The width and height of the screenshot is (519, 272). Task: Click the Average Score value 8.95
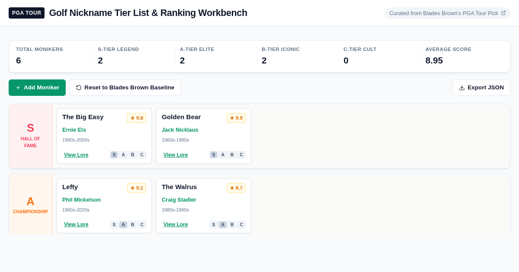coord(434,60)
